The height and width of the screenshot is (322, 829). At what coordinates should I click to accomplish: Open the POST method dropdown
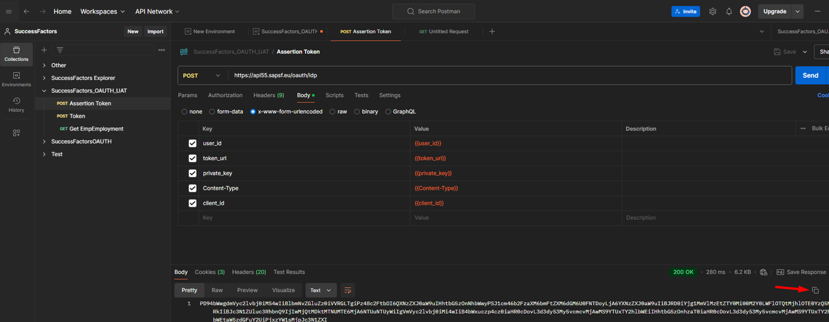point(203,75)
